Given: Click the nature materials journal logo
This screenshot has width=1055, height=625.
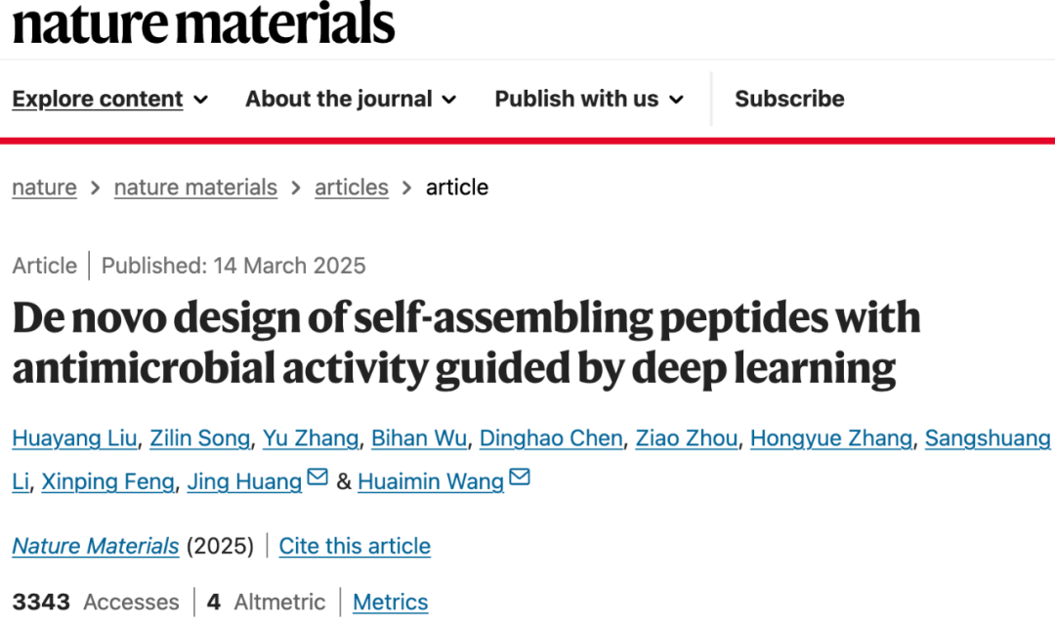Looking at the screenshot, I should pos(203,22).
